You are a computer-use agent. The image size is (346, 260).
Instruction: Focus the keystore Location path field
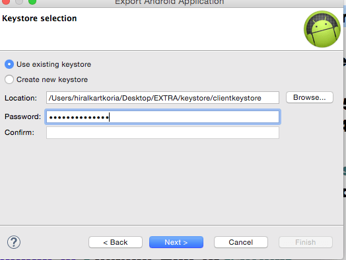(162, 98)
